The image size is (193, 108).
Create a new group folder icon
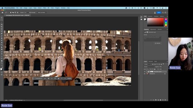[x=160, y=100]
